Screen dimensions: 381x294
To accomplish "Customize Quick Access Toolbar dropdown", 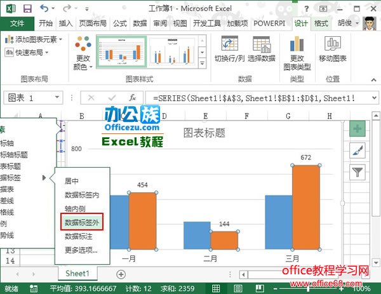I will [87, 9].
